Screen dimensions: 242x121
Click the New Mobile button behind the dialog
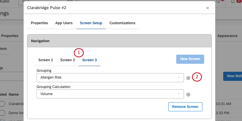pyautogui.click(x=233, y=76)
